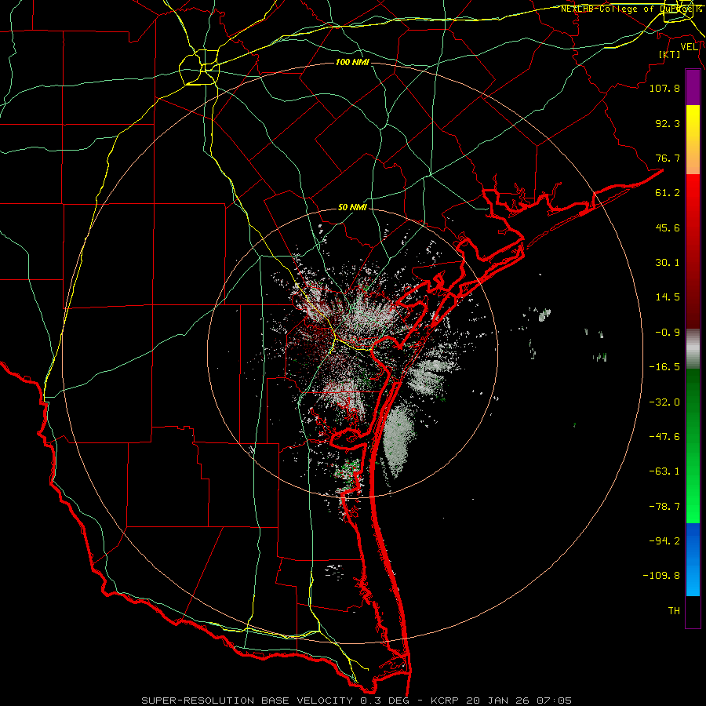The image size is (706, 706).
Task: Click the blue segment of the color bar
Action: click(x=693, y=559)
